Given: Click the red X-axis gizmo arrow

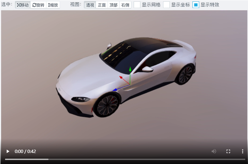Looking at the screenshot, I should [x=121, y=77].
